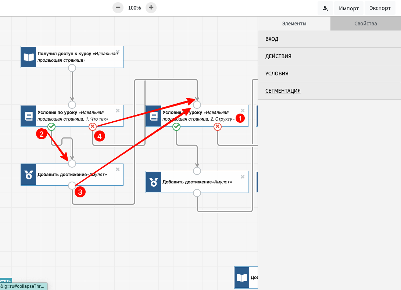Click medal icon on right 'Добавить достижение' block
Image resolution: width=401 pixels, height=290 pixels.
tap(154, 182)
